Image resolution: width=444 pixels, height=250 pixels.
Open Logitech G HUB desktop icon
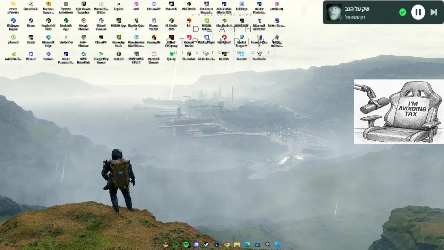pyautogui.click(x=49, y=23)
